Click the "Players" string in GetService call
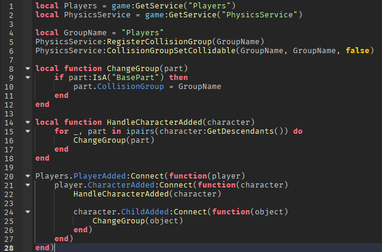Screen dimensions: 382x252 [210, 6]
